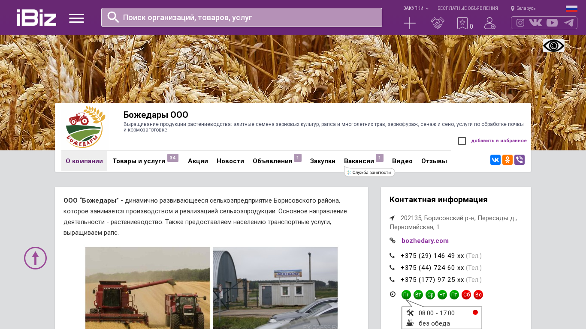Expand the Закупки dropdown in header
The height and width of the screenshot is (329, 586).
pyautogui.click(x=416, y=9)
